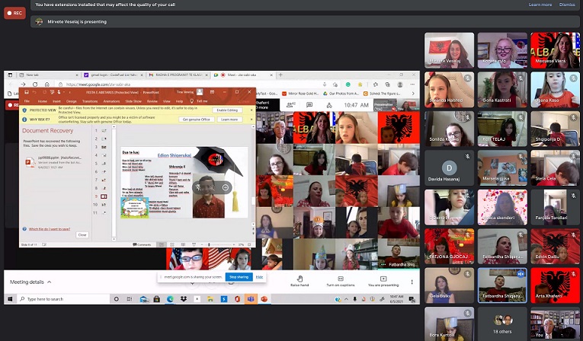The height and width of the screenshot is (341, 583).
Task: Click the Enable Editing button
Action: pos(226,110)
